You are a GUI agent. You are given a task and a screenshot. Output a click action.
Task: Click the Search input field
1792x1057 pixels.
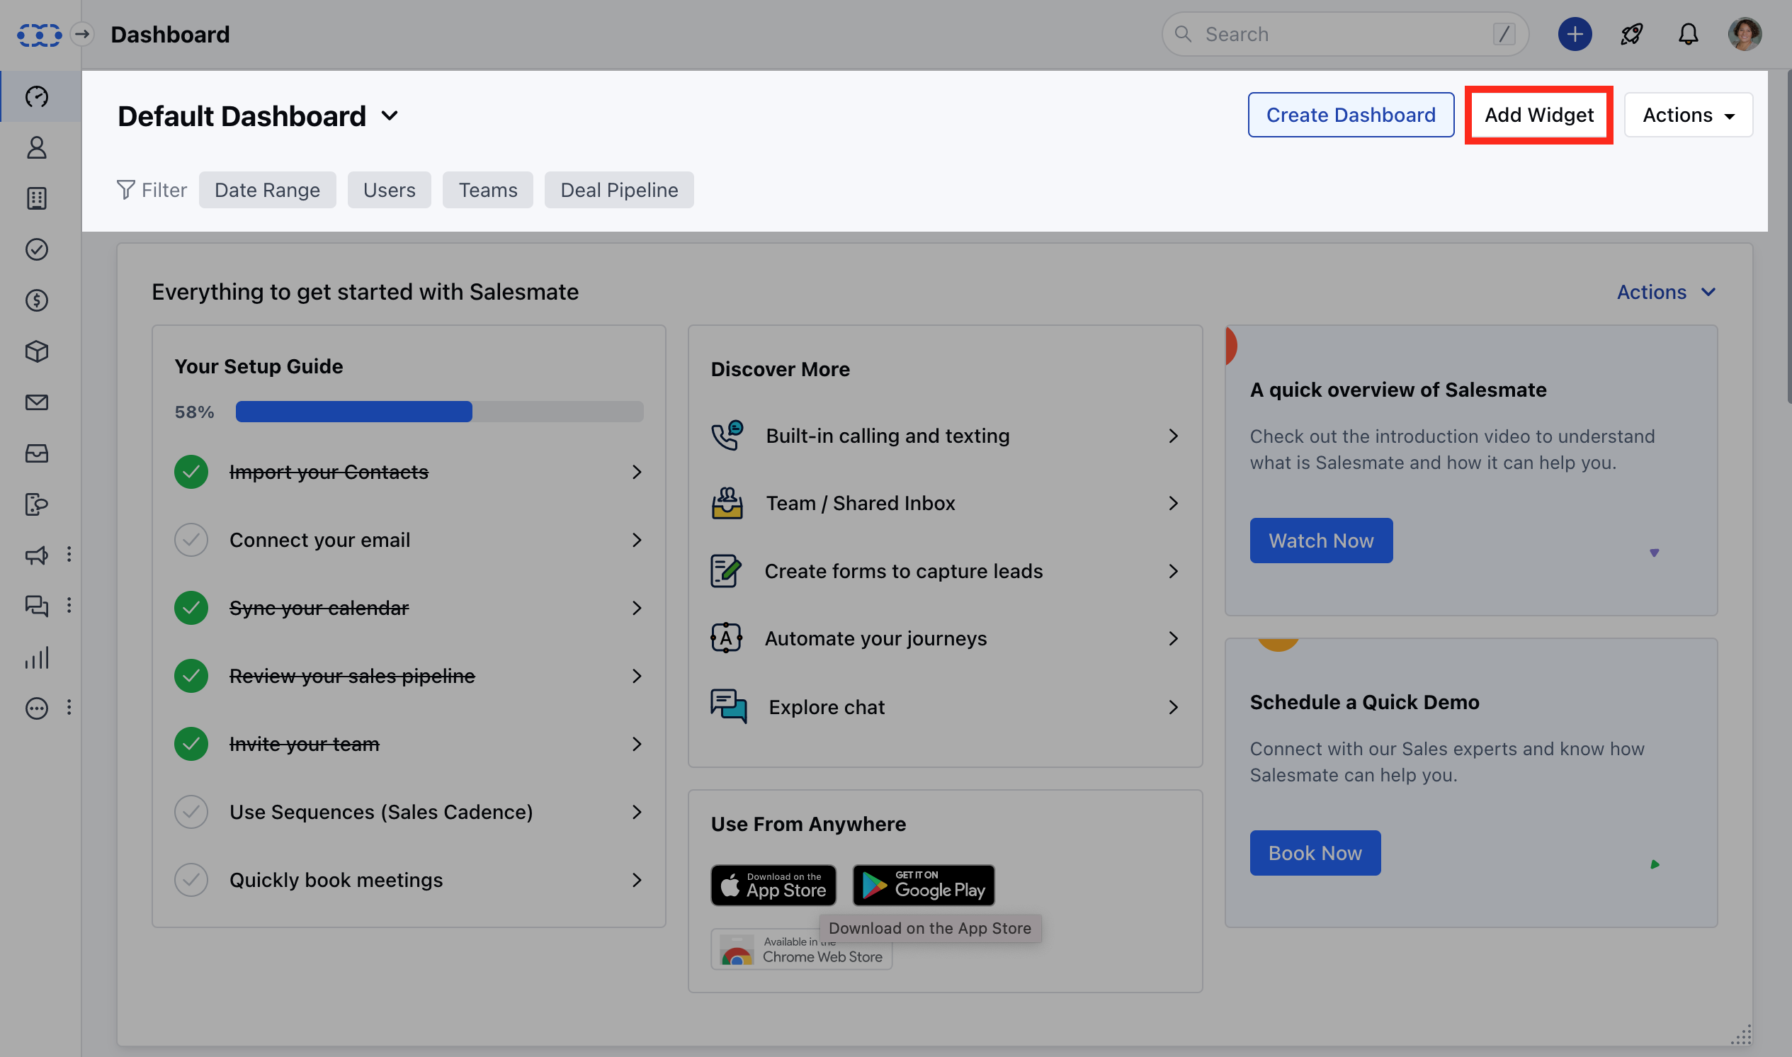[x=1345, y=34]
